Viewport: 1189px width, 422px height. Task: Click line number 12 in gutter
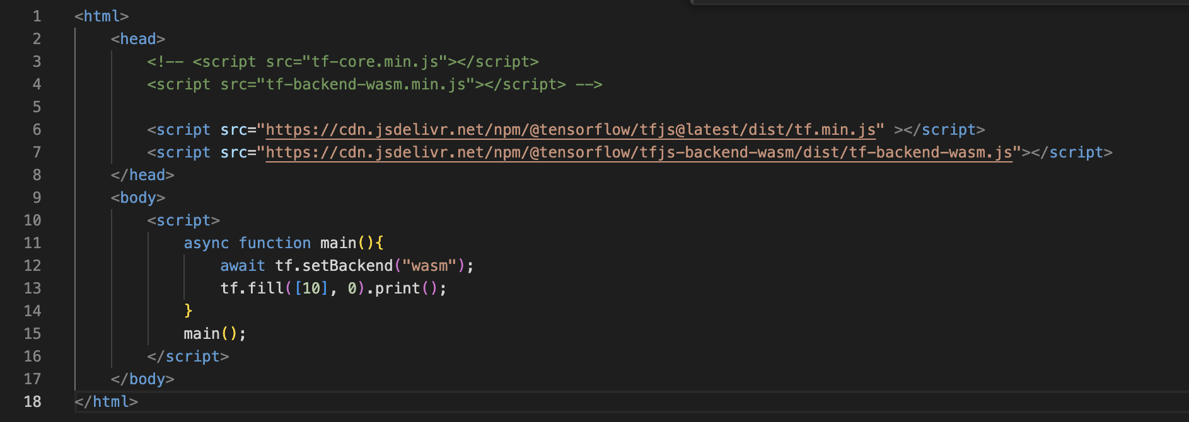[32, 266]
